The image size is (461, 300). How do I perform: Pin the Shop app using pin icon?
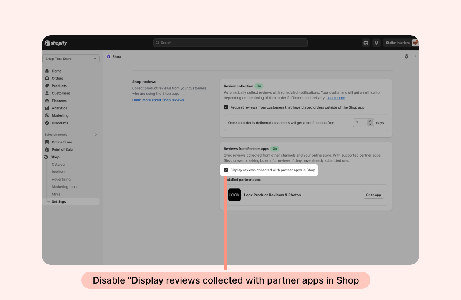pyautogui.click(x=406, y=57)
